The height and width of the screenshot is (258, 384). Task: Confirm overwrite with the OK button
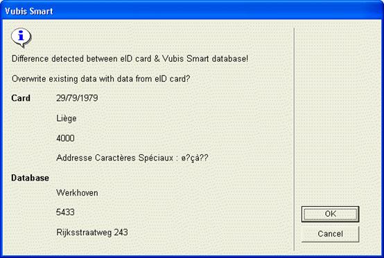point(330,214)
